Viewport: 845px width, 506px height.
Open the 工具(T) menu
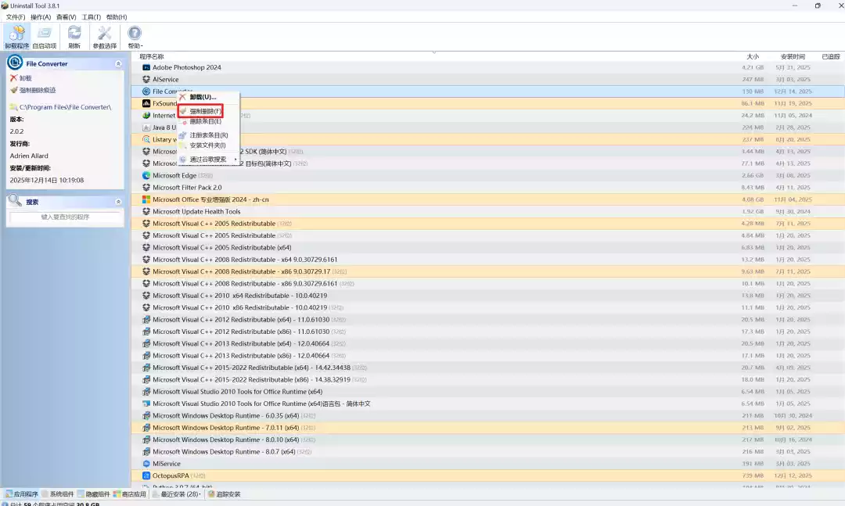91,16
